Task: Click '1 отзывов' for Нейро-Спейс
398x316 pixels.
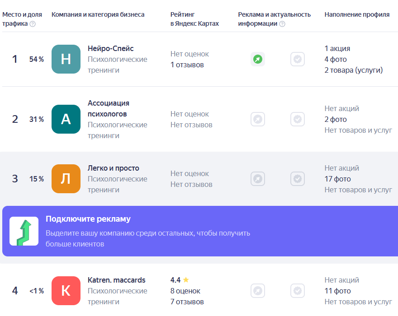Action: pyautogui.click(x=187, y=65)
